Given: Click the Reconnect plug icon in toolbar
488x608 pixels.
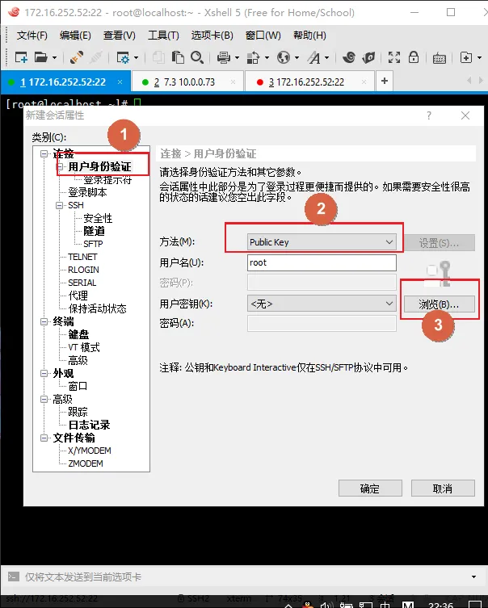Looking at the screenshot, I should tap(77, 58).
